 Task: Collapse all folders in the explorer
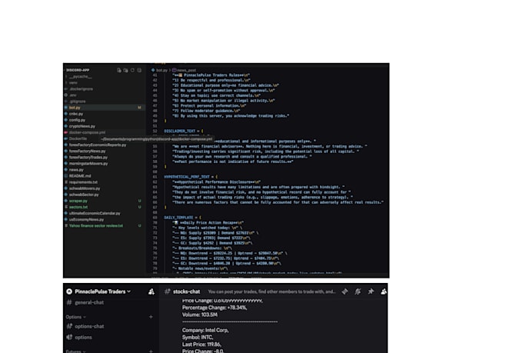pyautogui.click(x=139, y=70)
